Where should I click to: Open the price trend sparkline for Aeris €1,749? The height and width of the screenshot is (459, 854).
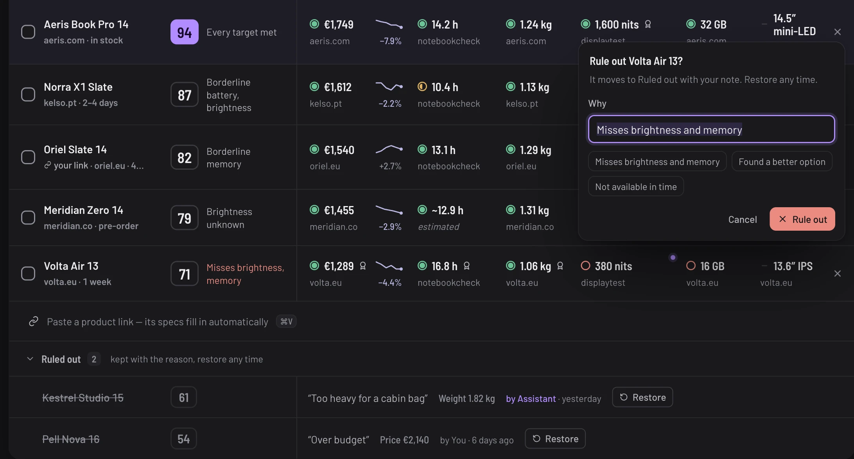389,24
